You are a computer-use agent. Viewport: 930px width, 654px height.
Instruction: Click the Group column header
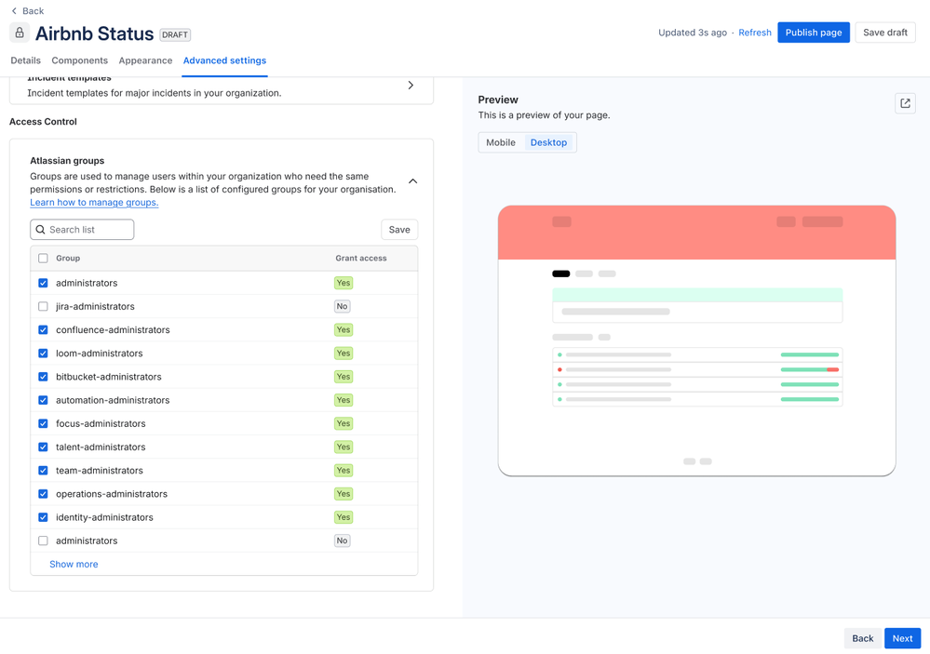tap(68, 258)
